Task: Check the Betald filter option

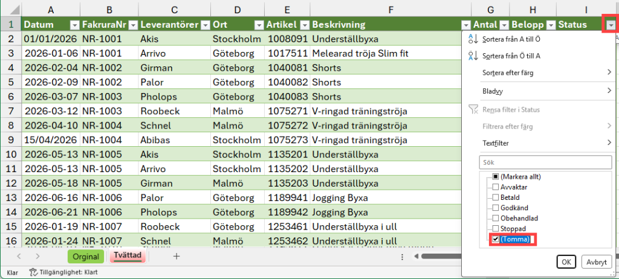Action: 496,197
